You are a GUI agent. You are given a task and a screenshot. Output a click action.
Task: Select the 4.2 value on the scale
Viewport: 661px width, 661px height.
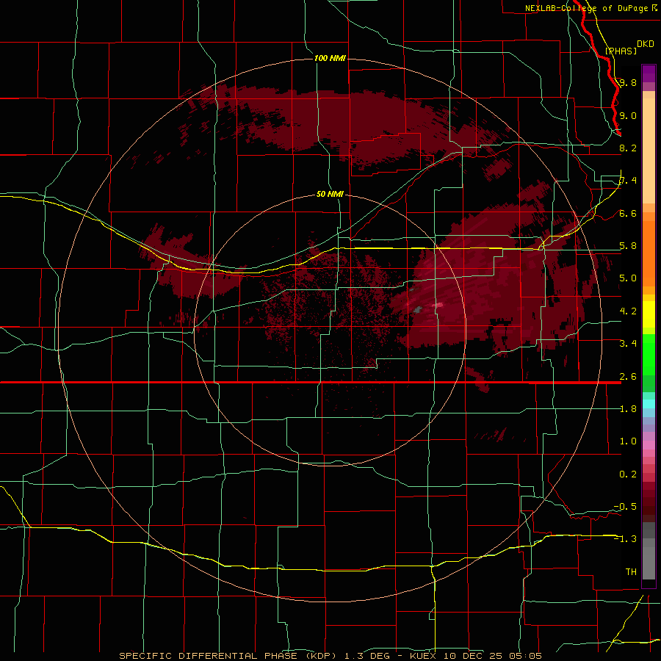[x=628, y=311]
